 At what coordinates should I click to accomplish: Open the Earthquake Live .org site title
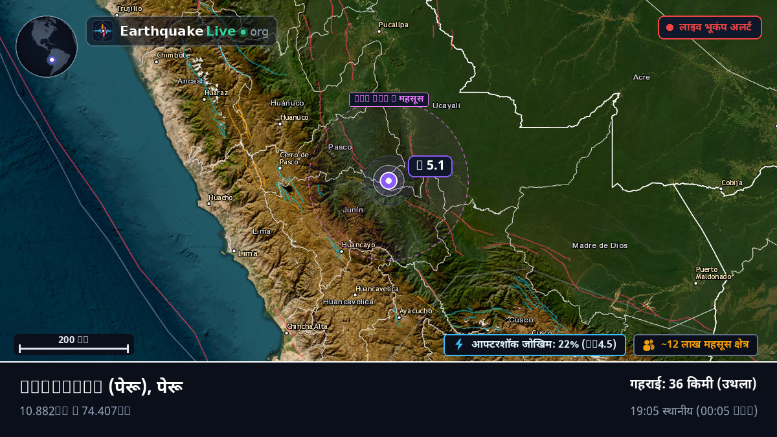tap(194, 31)
